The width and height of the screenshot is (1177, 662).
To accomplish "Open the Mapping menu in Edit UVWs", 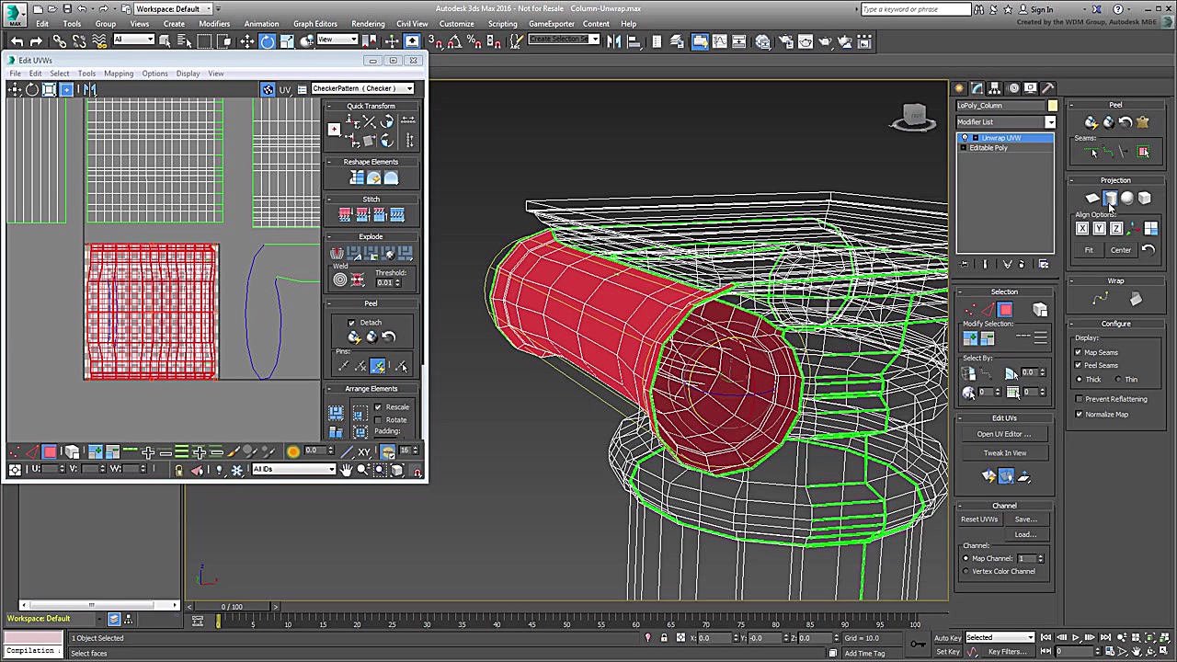I will 119,74.
